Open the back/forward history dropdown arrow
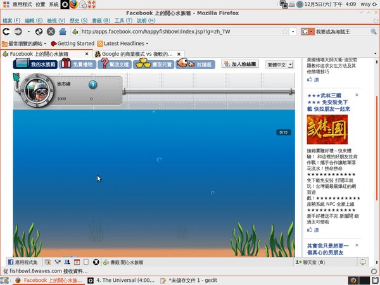 pyautogui.click(x=28, y=32)
